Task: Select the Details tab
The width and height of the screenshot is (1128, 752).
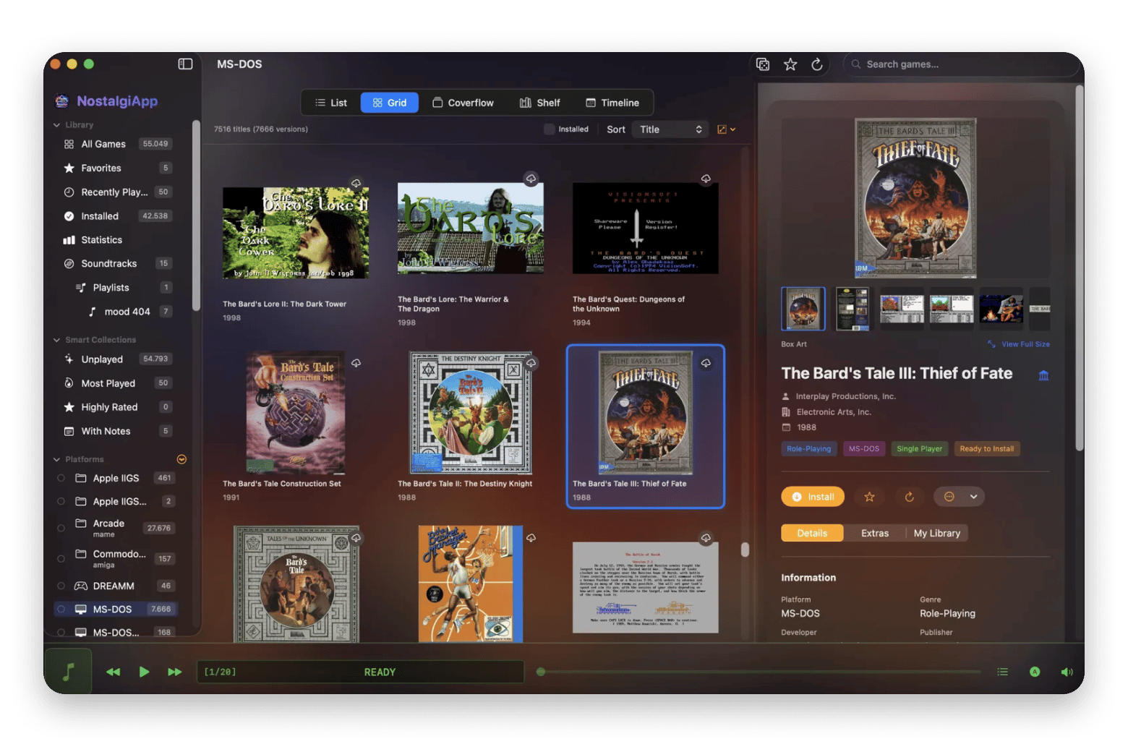Action: pos(812,533)
